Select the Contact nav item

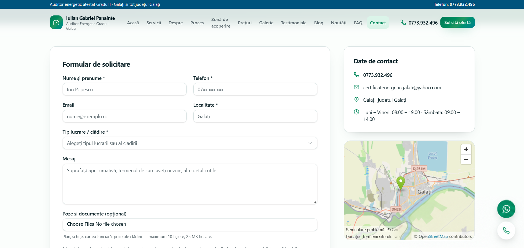point(378,23)
